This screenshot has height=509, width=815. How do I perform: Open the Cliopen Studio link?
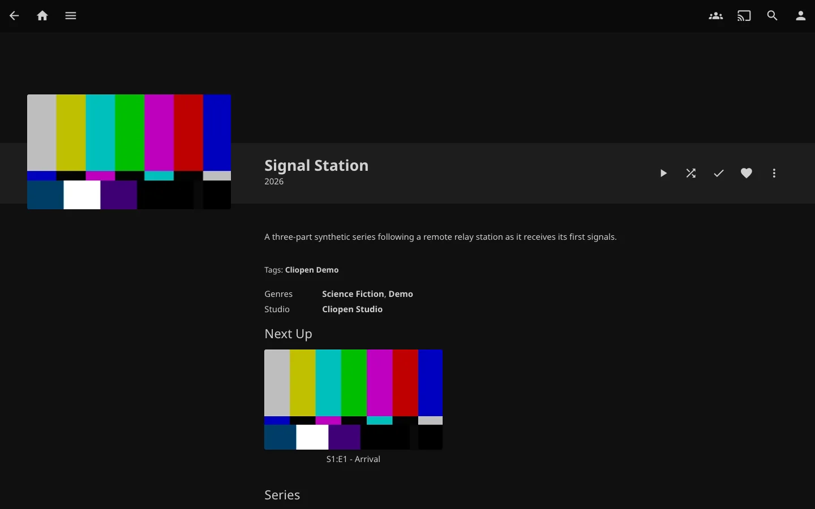pyautogui.click(x=353, y=309)
